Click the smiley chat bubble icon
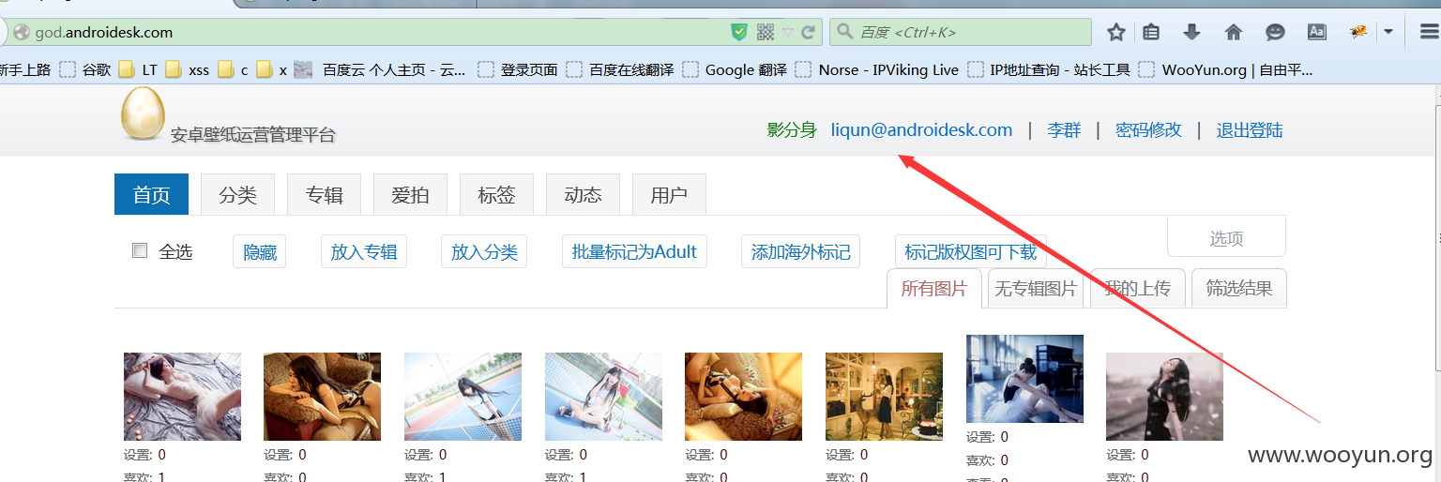The width and height of the screenshot is (1441, 482). pyautogui.click(x=1275, y=33)
